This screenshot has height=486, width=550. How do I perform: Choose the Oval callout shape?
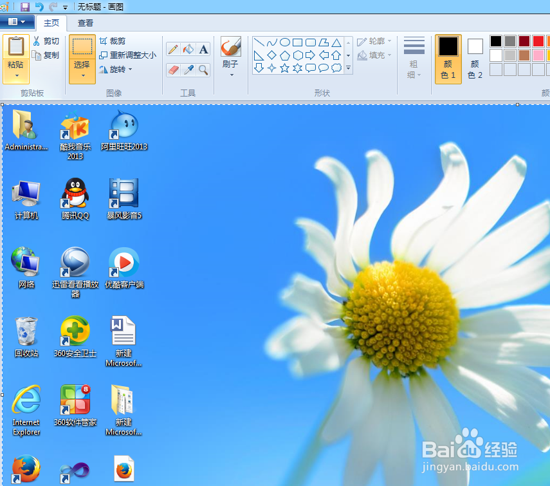[323, 68]
